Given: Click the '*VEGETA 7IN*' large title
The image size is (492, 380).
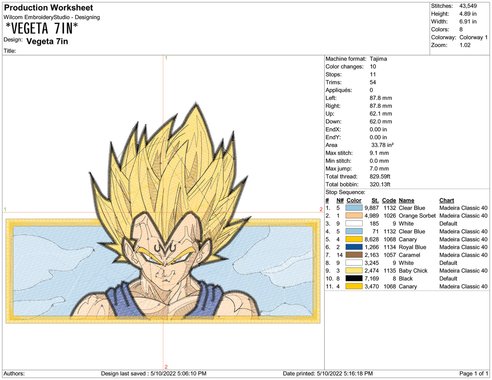Looking at the screenshot, I should (x=42, y=28).
